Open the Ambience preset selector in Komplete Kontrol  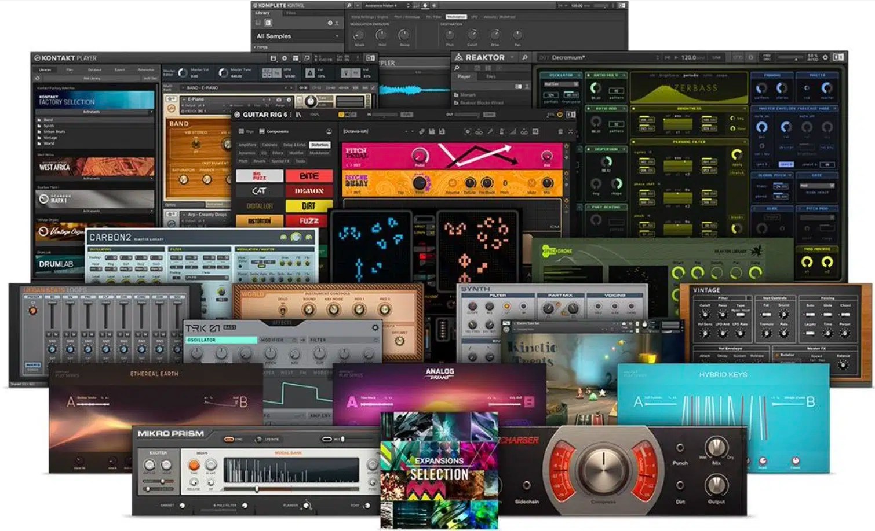pos(387,5)
